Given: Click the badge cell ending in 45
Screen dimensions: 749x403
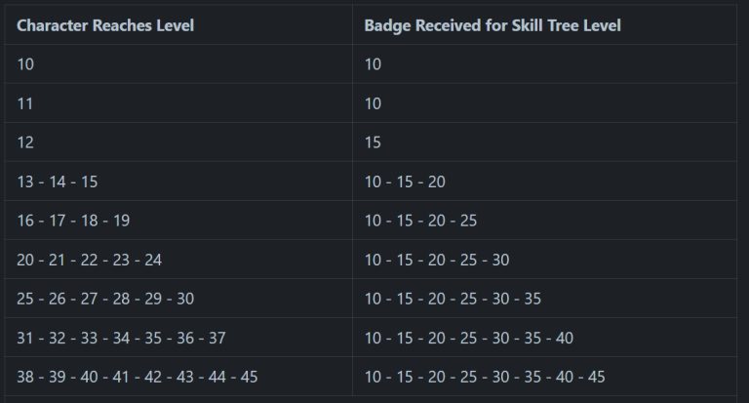Looking at the screenshot, I should pyautogui.click(x=544, y=377).
